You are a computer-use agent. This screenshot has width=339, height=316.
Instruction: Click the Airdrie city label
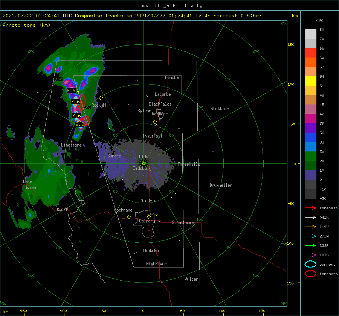point(148,201)
